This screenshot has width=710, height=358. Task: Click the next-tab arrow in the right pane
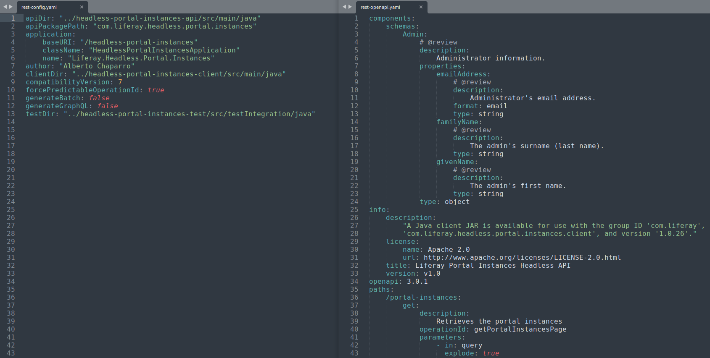[x=350, y=7]
